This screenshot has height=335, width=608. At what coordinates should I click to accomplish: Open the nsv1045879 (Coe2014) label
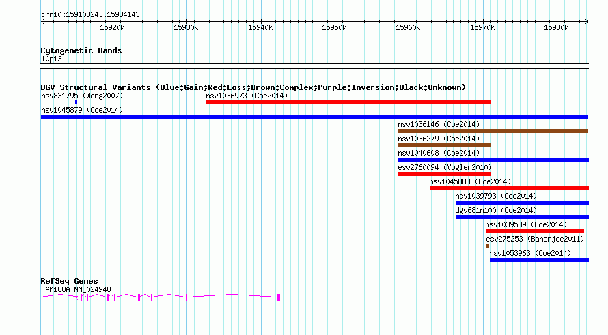pyautogui.click(x=82, y=110)
